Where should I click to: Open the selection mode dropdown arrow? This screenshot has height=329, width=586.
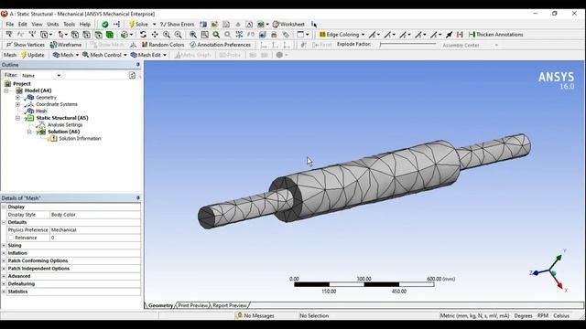pos(67,35)
